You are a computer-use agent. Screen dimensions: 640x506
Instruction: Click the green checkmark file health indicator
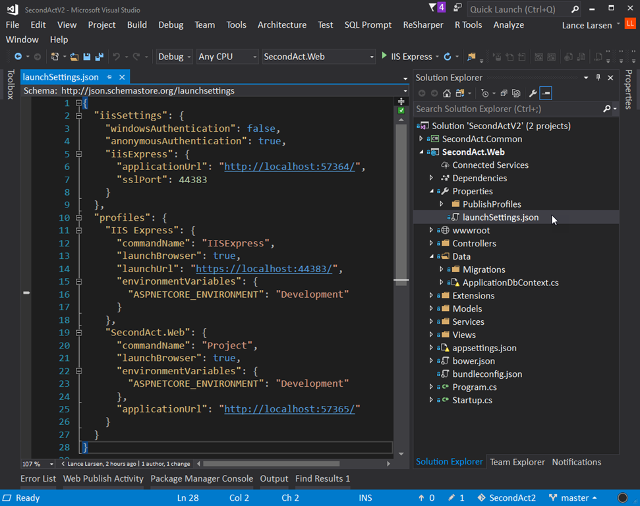pyautogui.click(x=401, y=110)
